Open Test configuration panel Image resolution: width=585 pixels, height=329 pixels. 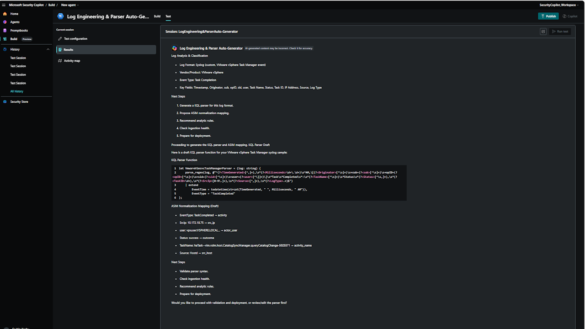pyautogui.click(x=106, y=39)
